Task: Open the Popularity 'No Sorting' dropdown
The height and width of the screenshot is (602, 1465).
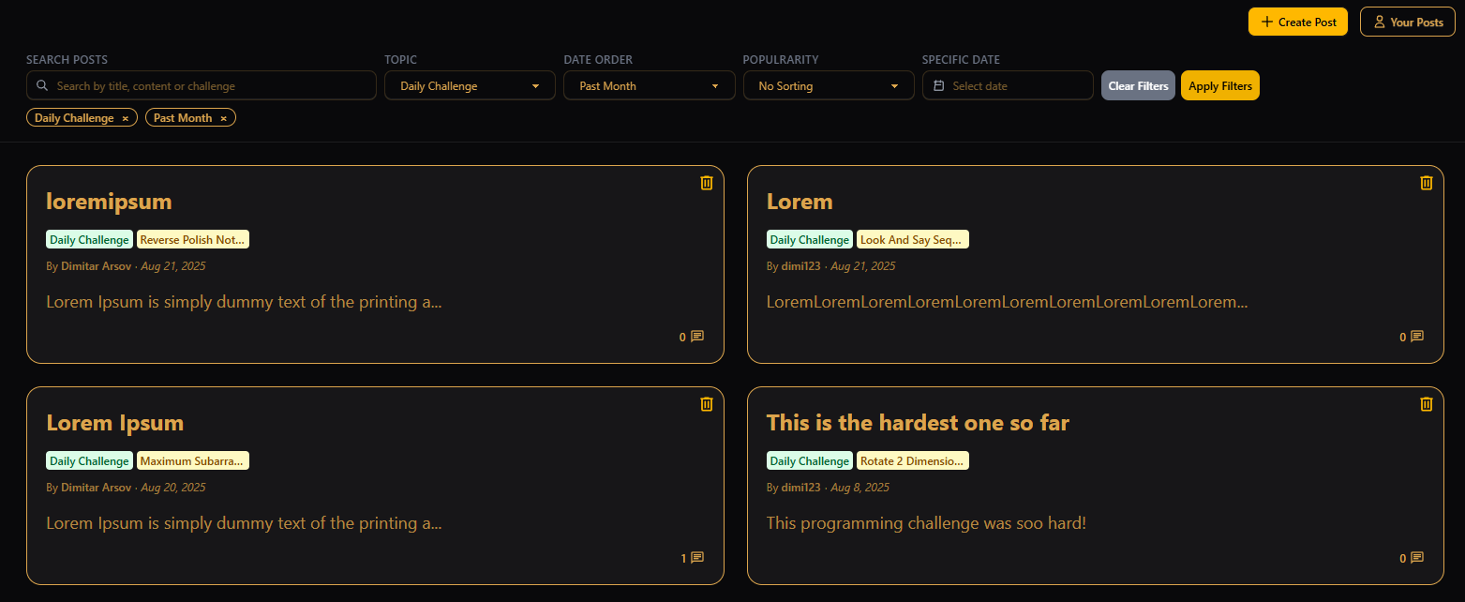Action: coord(829,86)
